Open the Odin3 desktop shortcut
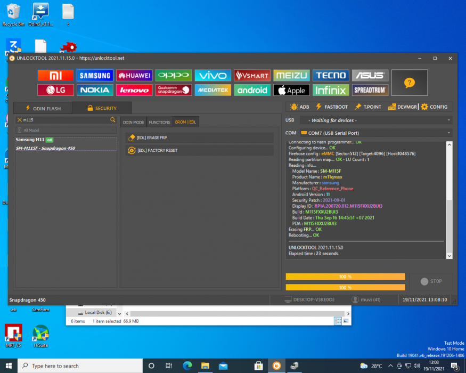466x373 pixels. coord(40,15)
